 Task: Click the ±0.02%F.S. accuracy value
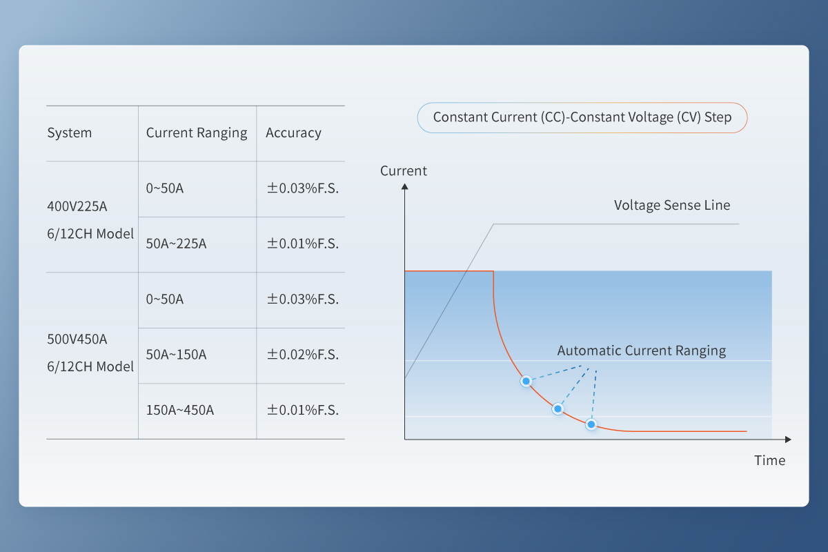[x=302, y=355]
